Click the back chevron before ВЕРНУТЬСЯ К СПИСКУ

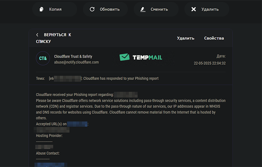click(x=37, y=35)
